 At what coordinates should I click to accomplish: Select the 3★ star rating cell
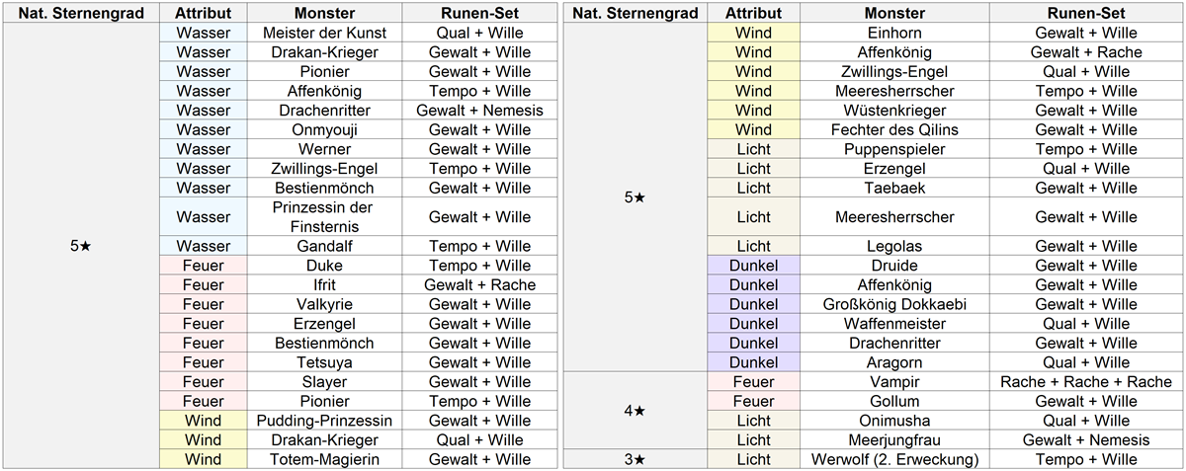635,459
